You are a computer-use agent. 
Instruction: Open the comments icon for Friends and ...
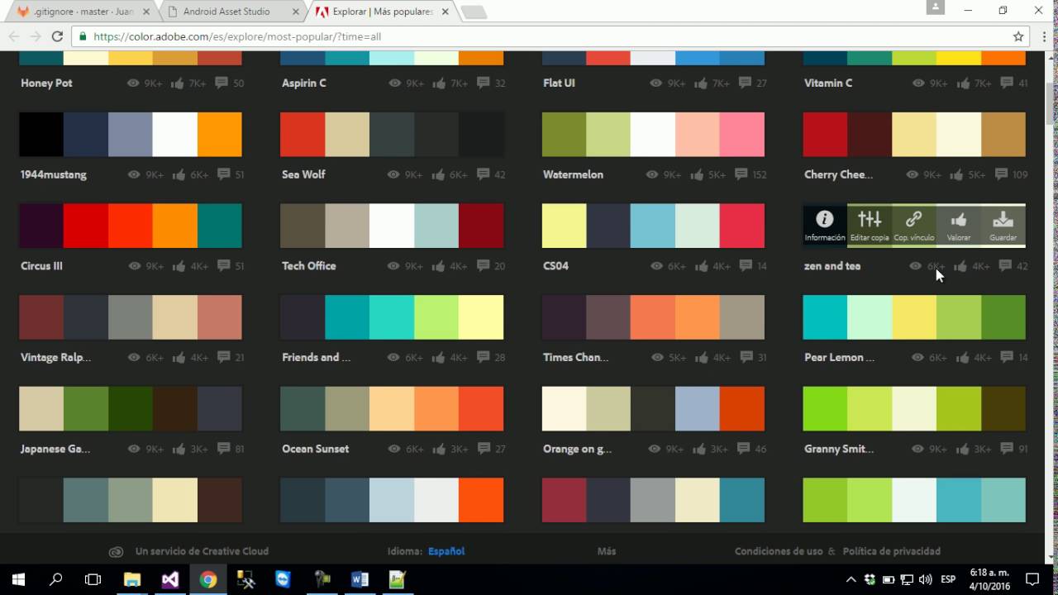(x=483, y=358)
